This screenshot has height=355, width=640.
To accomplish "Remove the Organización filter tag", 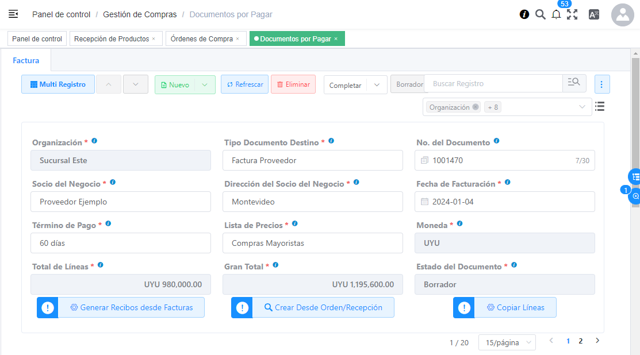I will click(x=476, y=107).
